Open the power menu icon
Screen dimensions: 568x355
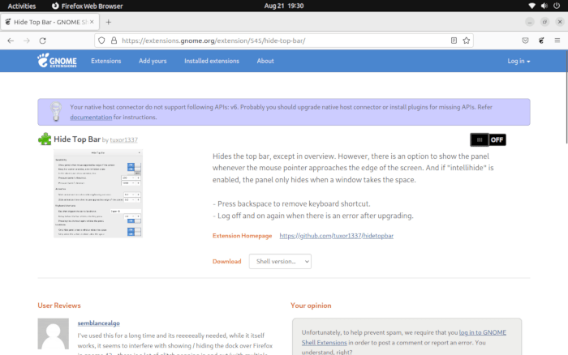(x=557, y=6)
